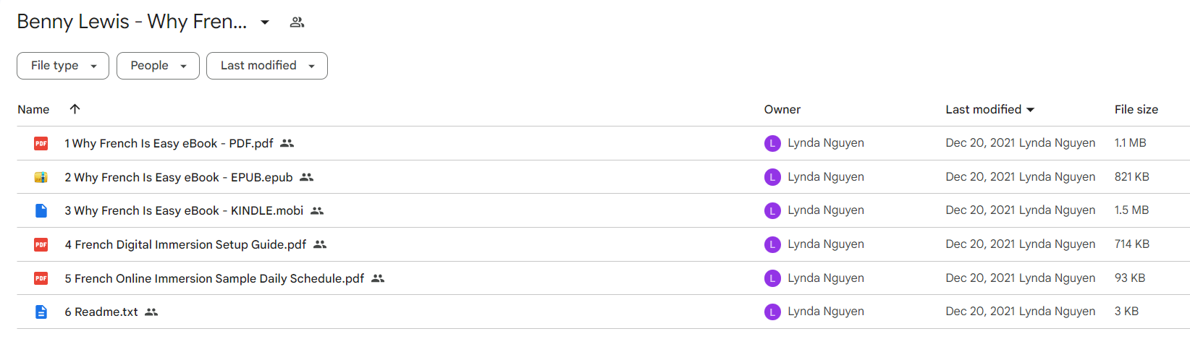1190x360 pixels.
Task: Click the shared icon beside Sample Daily Schedule.pdf
Action: click(378, 278)
